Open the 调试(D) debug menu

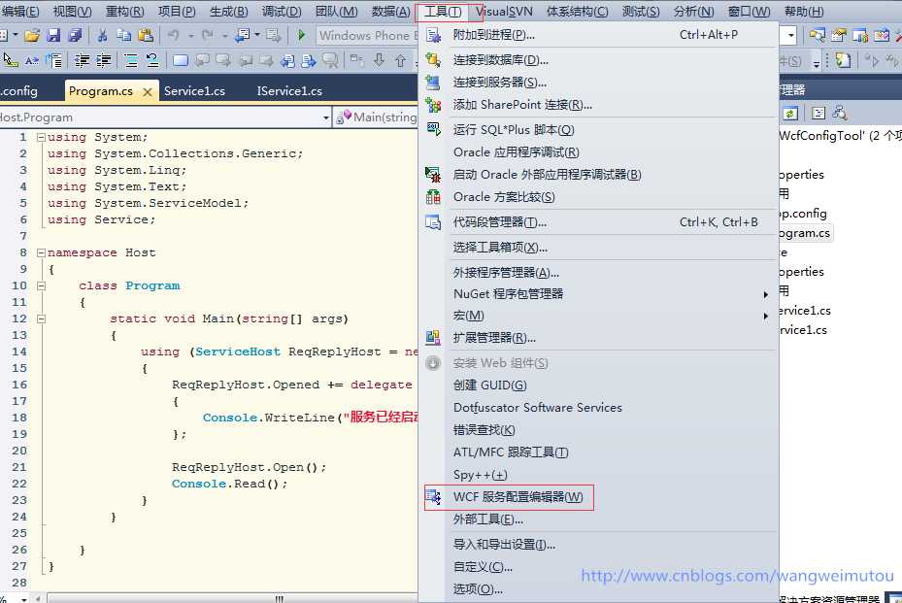282,12
